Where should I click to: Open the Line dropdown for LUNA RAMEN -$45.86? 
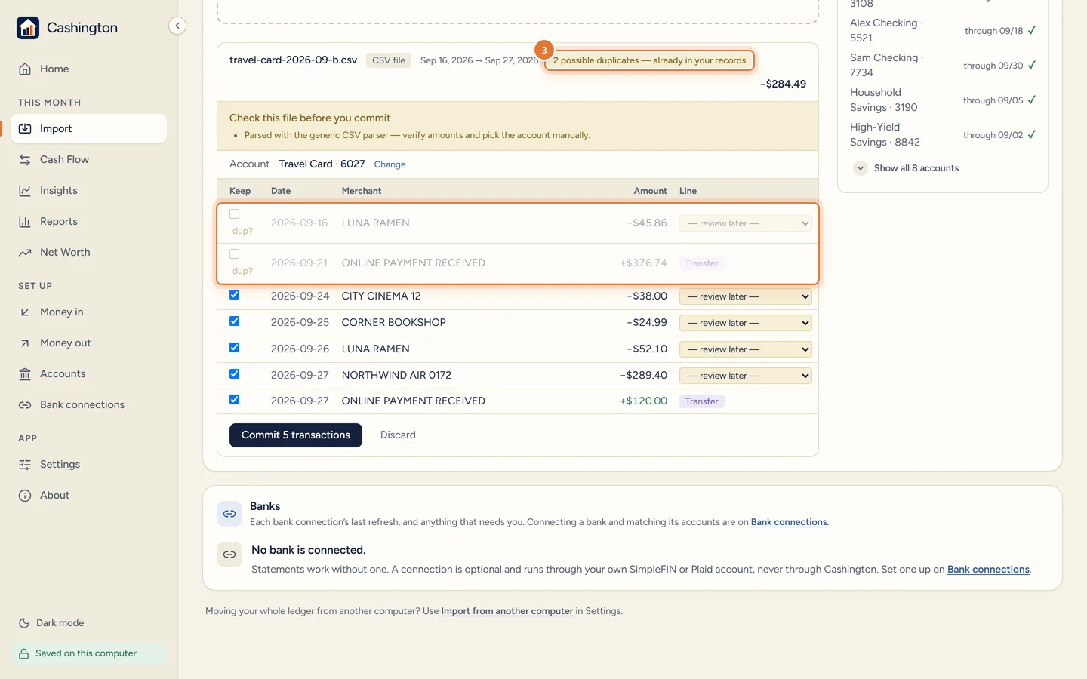[x=746, y=223]
